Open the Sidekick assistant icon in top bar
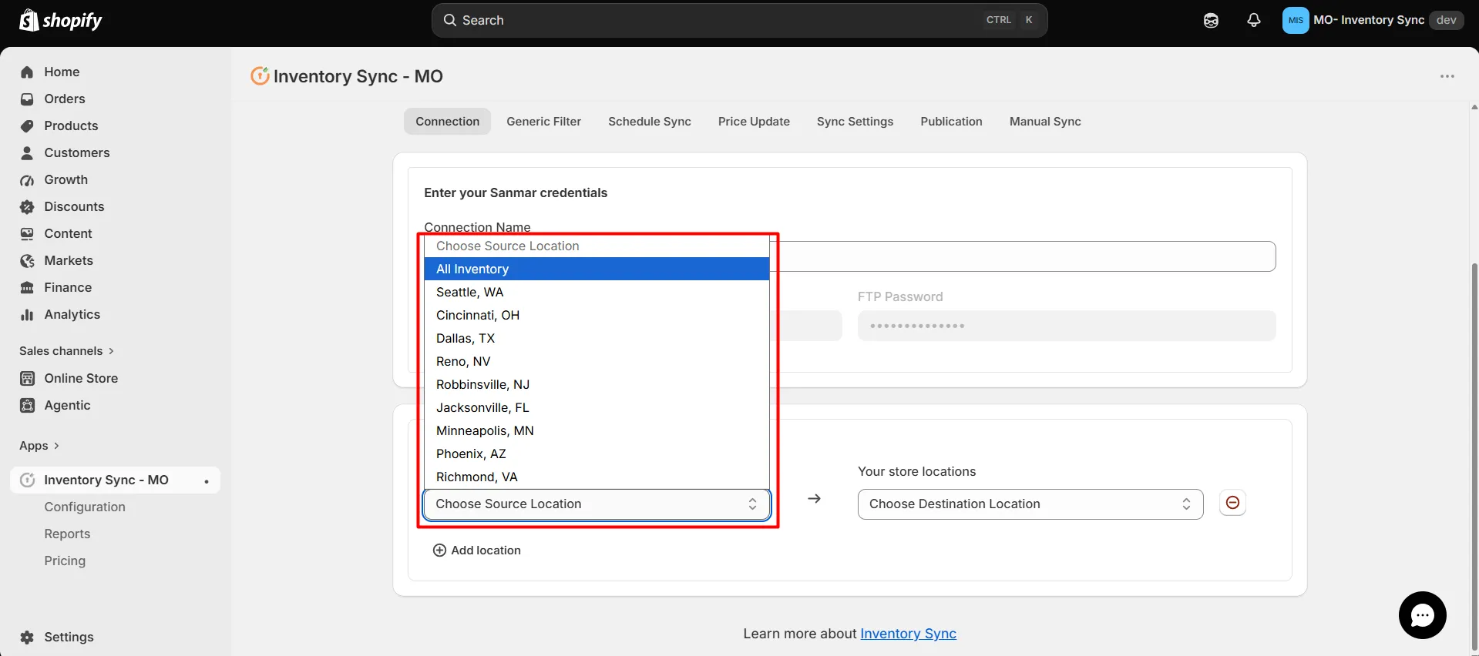The height and width of the screenshot is (656, 1479). tap(1211, 20)
